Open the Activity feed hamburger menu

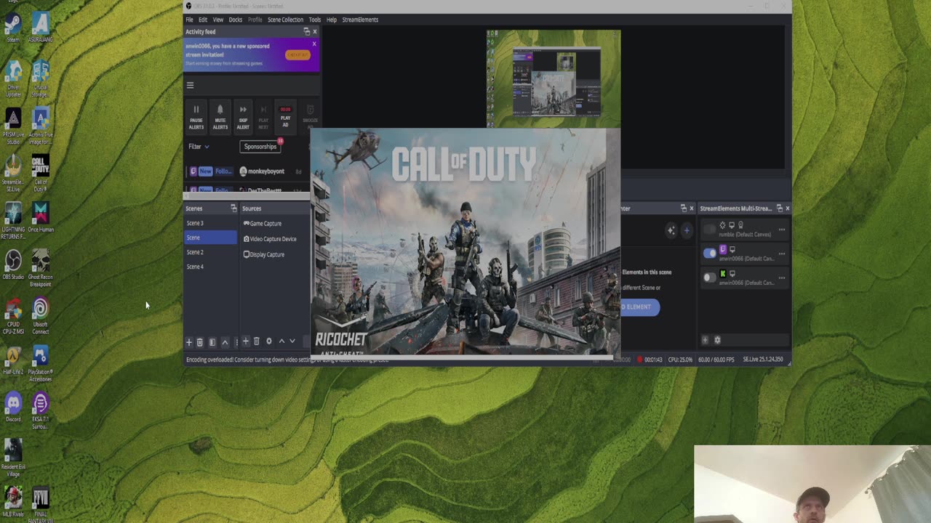[x=190, y=85]
